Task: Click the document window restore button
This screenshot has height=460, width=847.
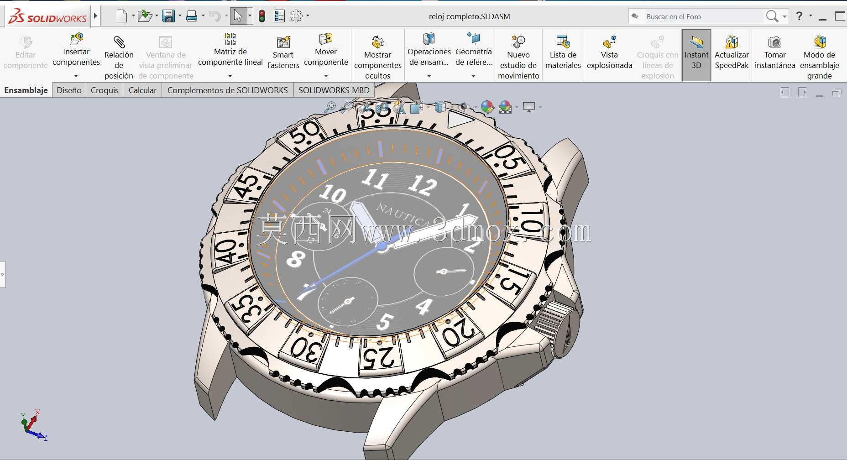Action: click(x=837, y=93)
